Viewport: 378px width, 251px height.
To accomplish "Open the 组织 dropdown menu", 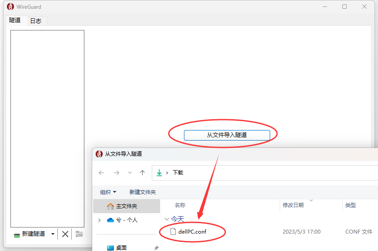I will [108, 192].
